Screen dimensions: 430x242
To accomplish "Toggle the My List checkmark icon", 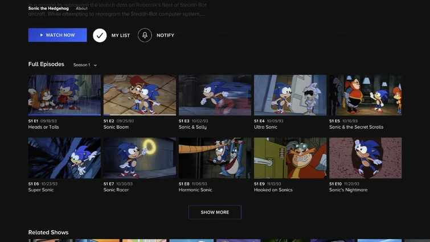I will pos(100,35).
